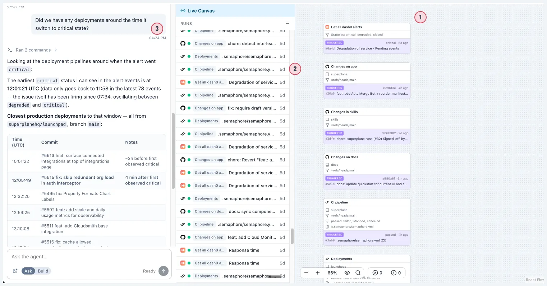This screenshot has height=286, width=547.
Task: Click the RUNS list vertical scrollbar
Action: pyautogui.click(x=292, y=236)
